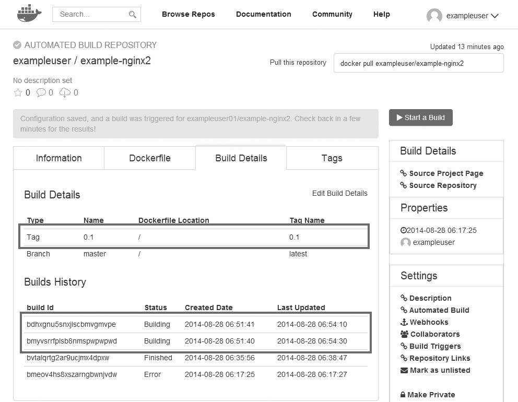This screenshot has height=402, width=518.
Task: Click the Edit Build Details link
Action: pyautogui.click(x=339, y=193)
